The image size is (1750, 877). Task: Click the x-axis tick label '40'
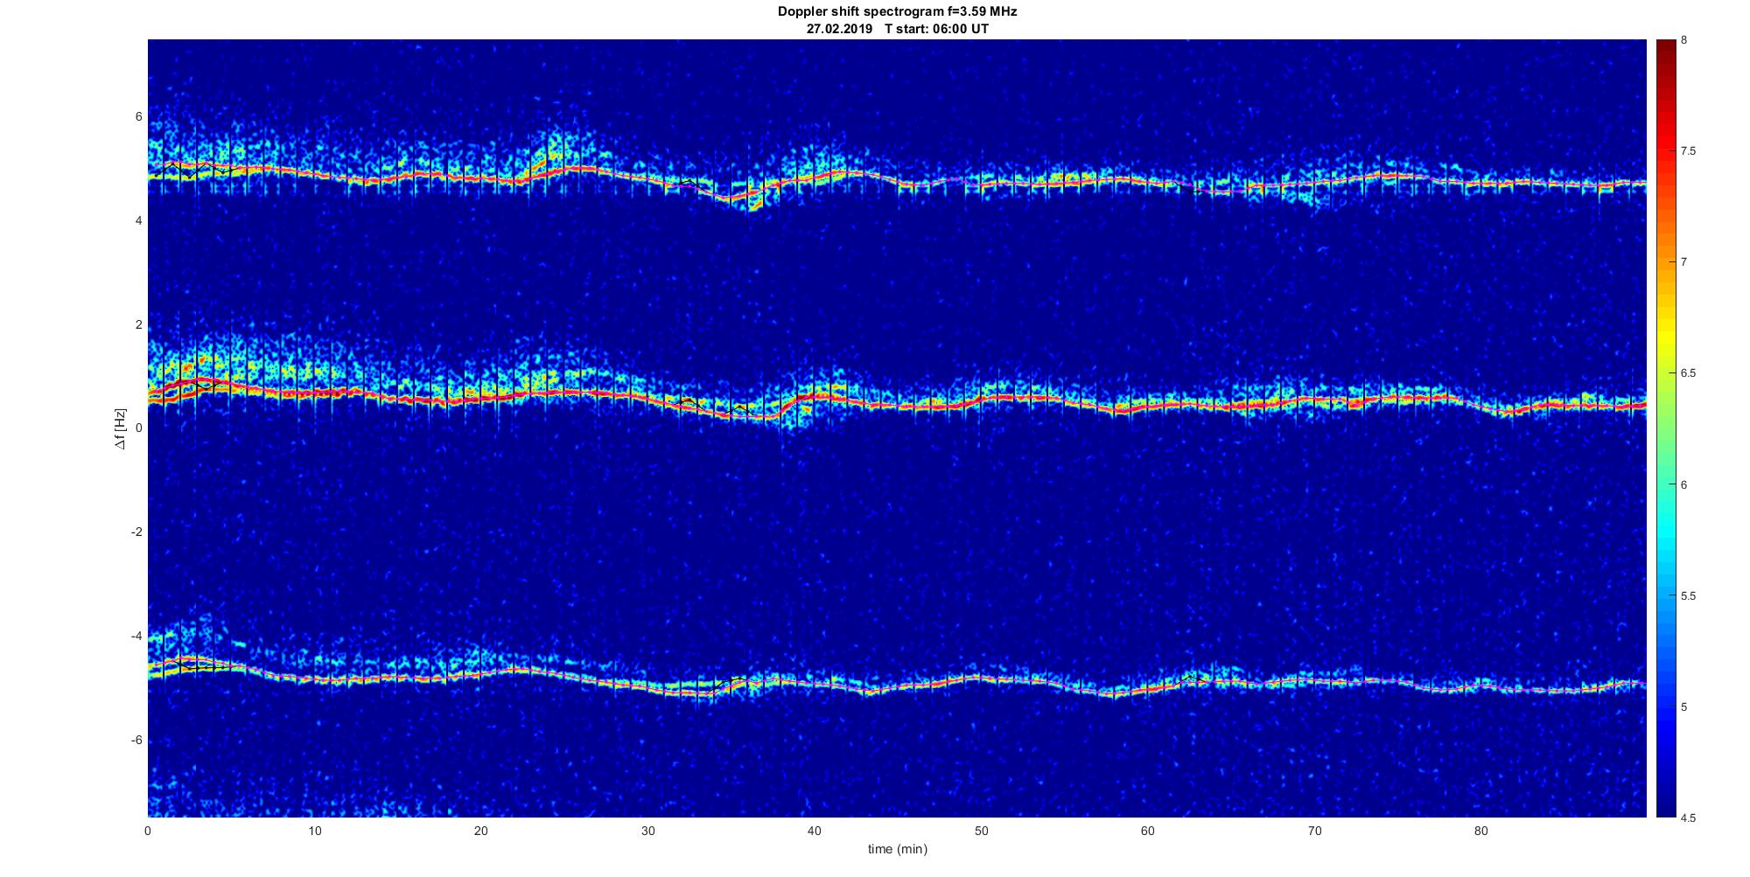click(814, 831)
